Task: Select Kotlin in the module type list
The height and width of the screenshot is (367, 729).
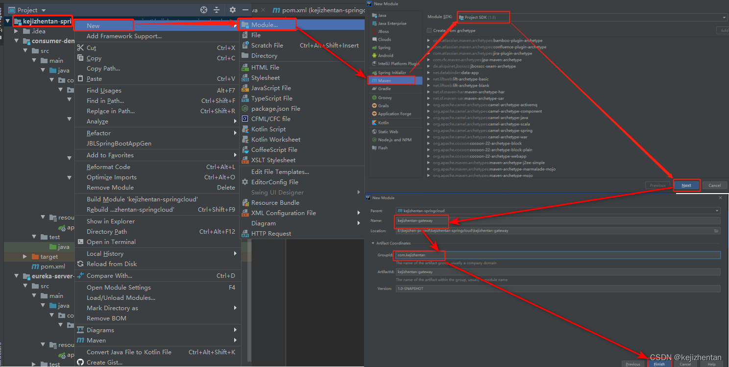Action: coord(384,122)
